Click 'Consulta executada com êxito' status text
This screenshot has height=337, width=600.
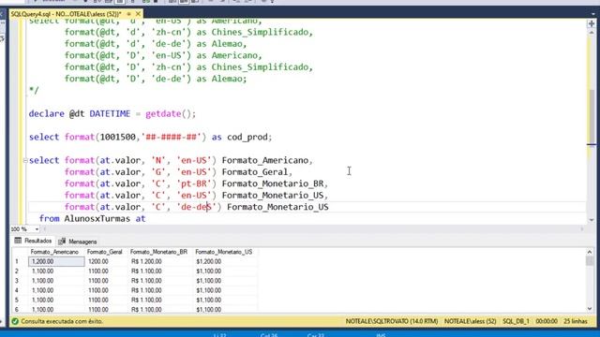tap(62, 321)
